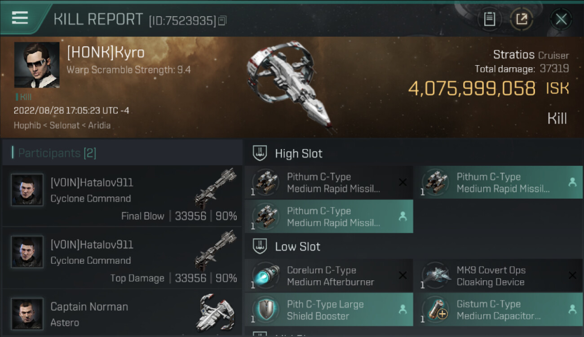584x337 pixels.
Task: Open the Participants [2] tab
Action: coord(57,153)
